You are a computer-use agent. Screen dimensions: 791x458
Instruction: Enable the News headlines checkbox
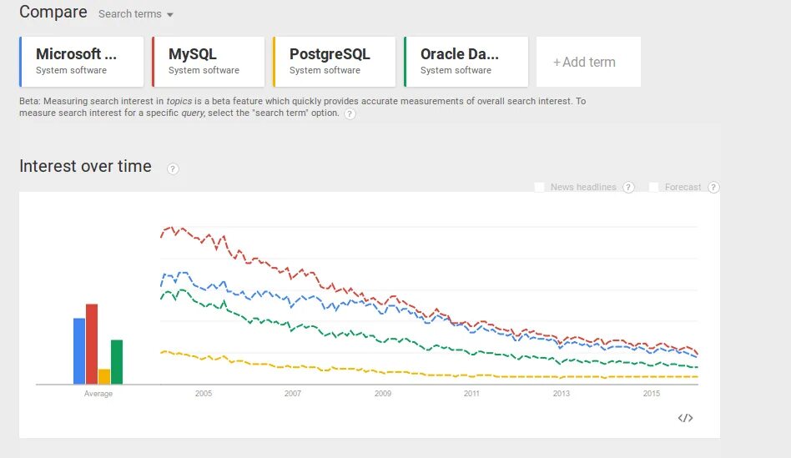540,188
